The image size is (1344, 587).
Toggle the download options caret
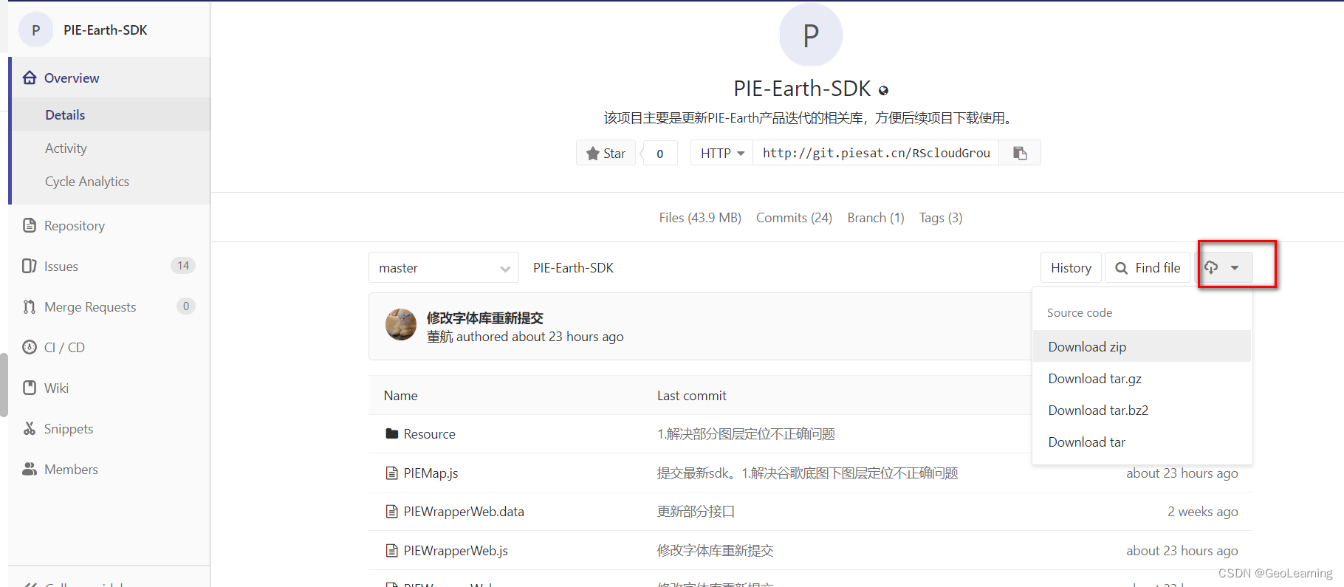pos(1235,268)
